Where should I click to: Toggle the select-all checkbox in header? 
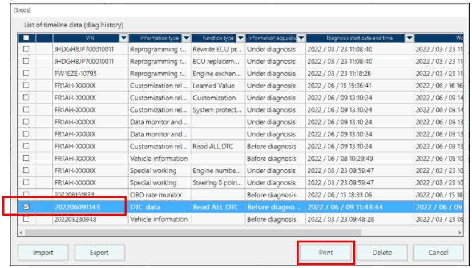(x=26, y=38)
